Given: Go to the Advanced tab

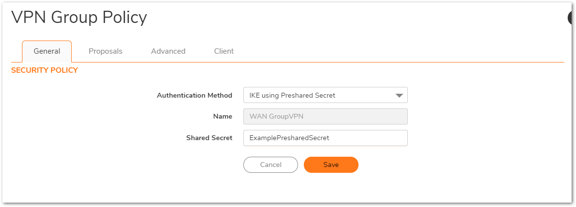Looking at the screenshot, I should (168, 51).
